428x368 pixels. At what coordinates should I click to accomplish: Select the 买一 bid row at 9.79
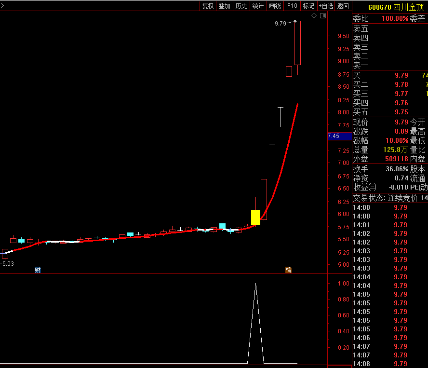(x=390, y=75)
